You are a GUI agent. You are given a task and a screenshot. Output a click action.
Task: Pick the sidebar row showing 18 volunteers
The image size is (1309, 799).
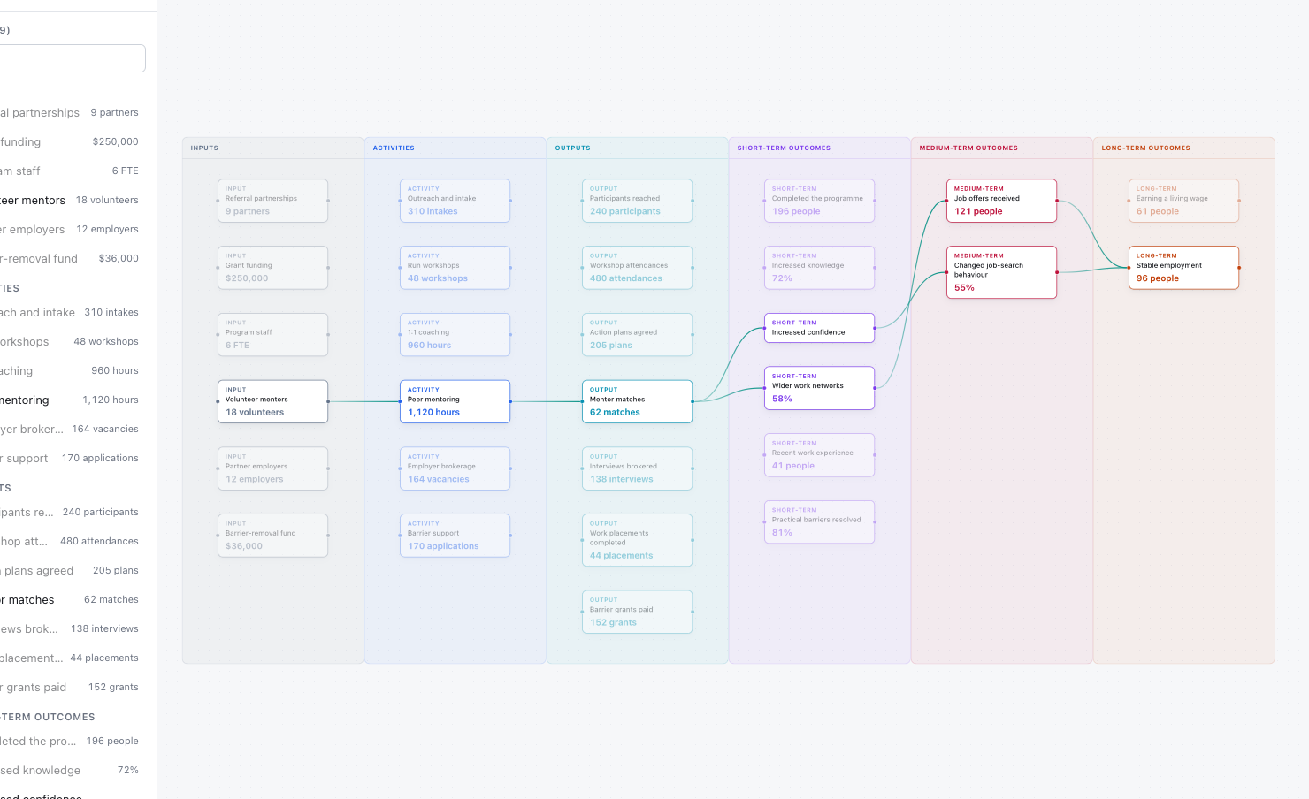[x=71, y=200]
